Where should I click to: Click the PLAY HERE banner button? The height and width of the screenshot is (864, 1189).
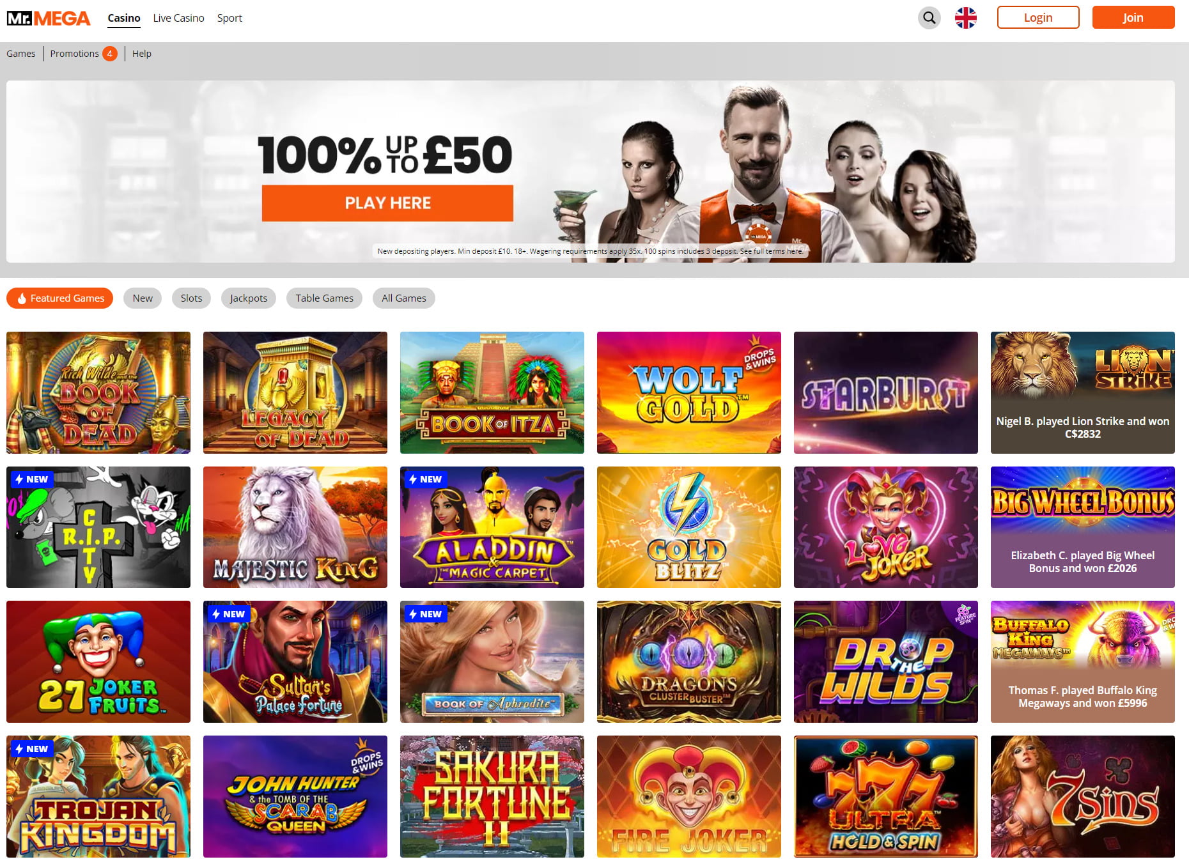(387, 203)
